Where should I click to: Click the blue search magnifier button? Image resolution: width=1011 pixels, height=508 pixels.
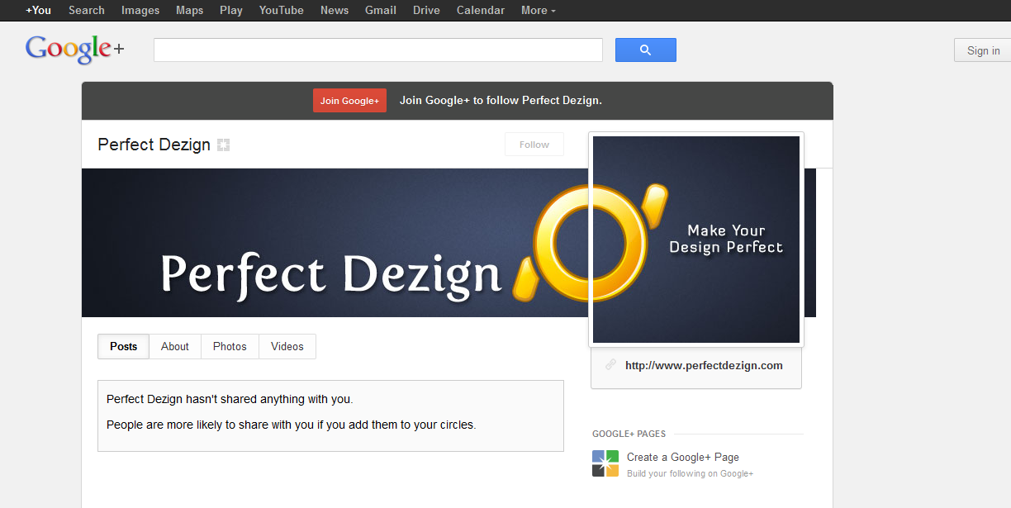(x=646, y=50)
